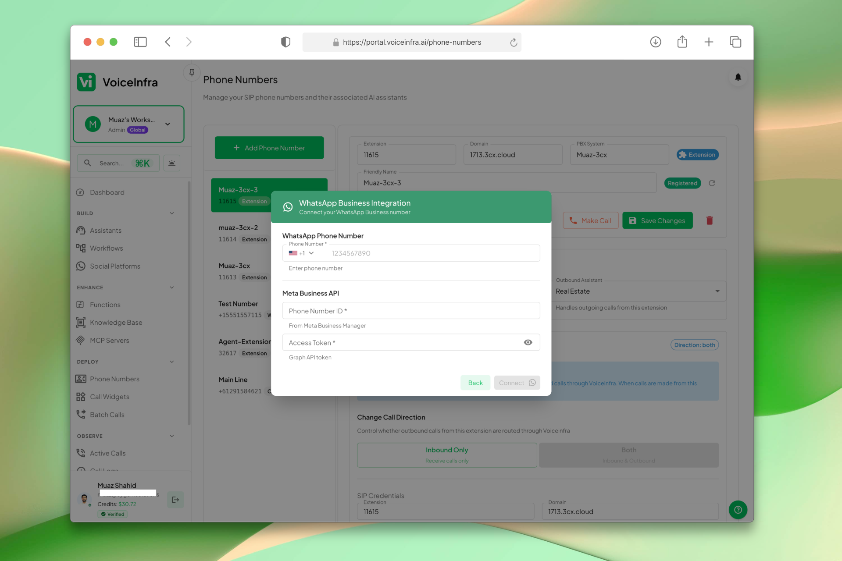Click the VoiceInfra logo icon
842x561 pixels.
click(x=86, y=82)
